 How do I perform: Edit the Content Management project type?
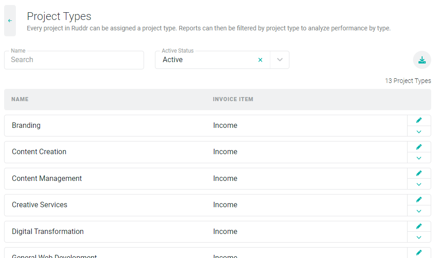pos(419,173)
